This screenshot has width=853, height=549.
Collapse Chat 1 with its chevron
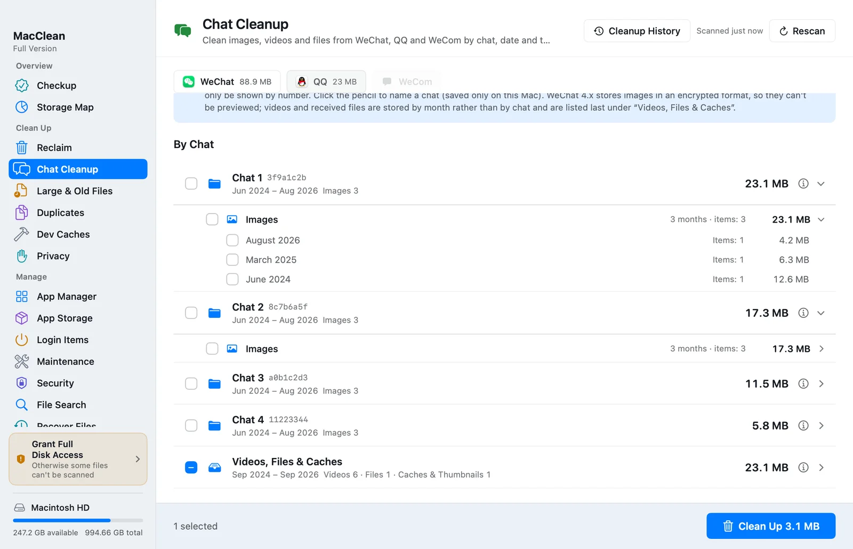click(821, 184)
